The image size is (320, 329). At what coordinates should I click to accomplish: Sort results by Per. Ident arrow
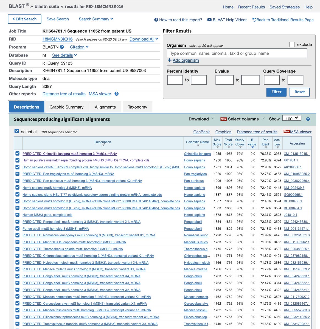pyautogui.click(x=266, y=148)
